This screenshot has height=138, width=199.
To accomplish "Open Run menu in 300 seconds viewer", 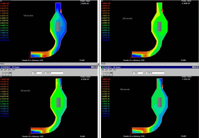I will pyautogui.click(x=13, y=69).
